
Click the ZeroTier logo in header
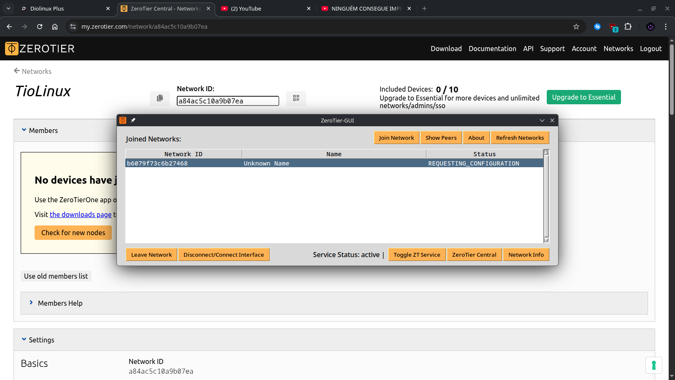[x=40, y=49]
